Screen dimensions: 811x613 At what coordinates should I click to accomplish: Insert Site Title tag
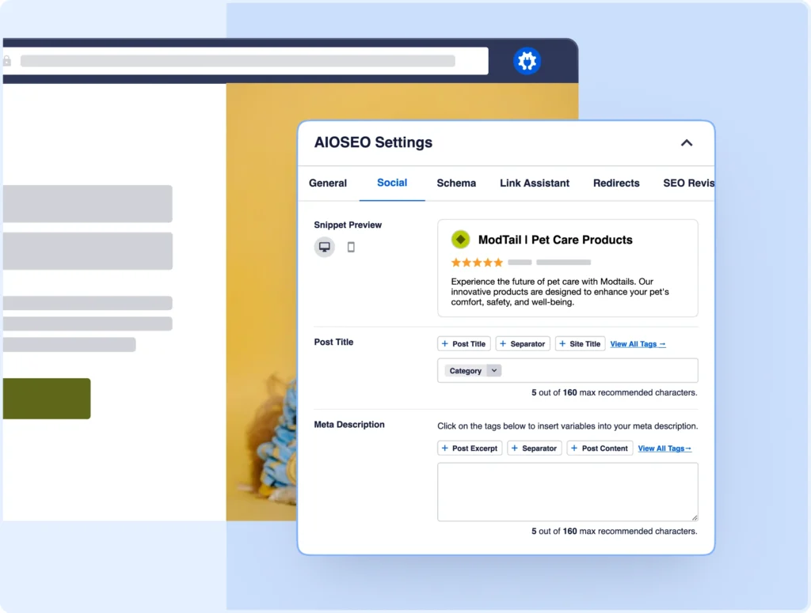tap(580, 344)
